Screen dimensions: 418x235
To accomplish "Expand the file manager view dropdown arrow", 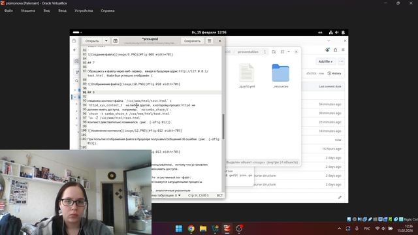I will (x=289, y=52).
